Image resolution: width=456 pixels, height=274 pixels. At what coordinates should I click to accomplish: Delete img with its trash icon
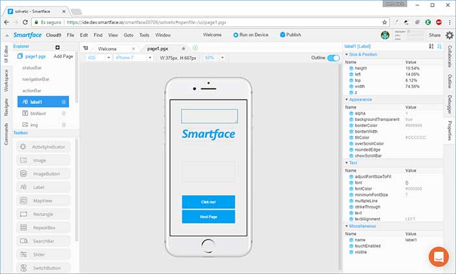point(64,125)
